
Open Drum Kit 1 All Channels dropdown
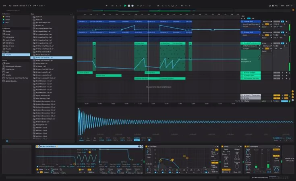(267, 22)
